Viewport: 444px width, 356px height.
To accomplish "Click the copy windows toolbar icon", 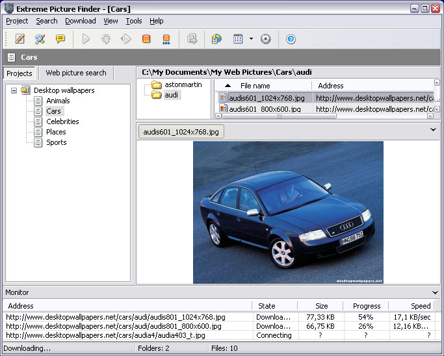I will (x=192, y=39).
